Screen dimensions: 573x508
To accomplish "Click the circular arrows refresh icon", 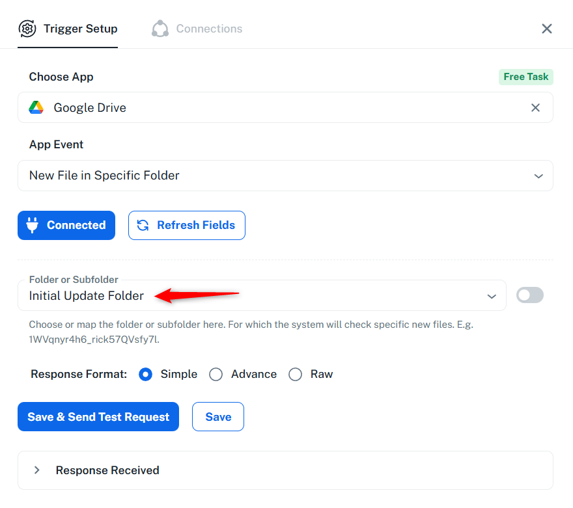I will pos(143,225).
